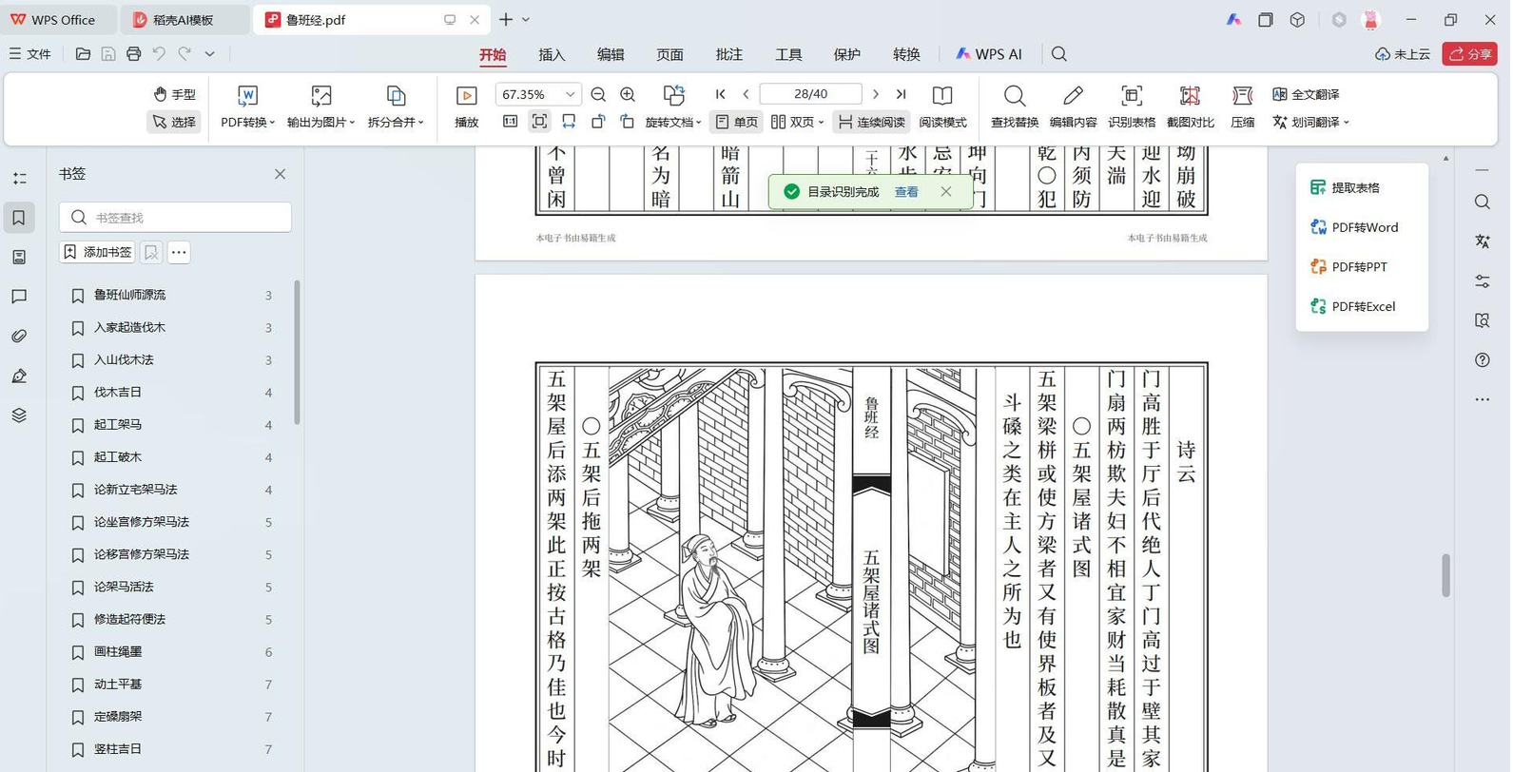Click the undo arrow icon
This screenshot has width=1513, height=772.
[x=159, y=54]
